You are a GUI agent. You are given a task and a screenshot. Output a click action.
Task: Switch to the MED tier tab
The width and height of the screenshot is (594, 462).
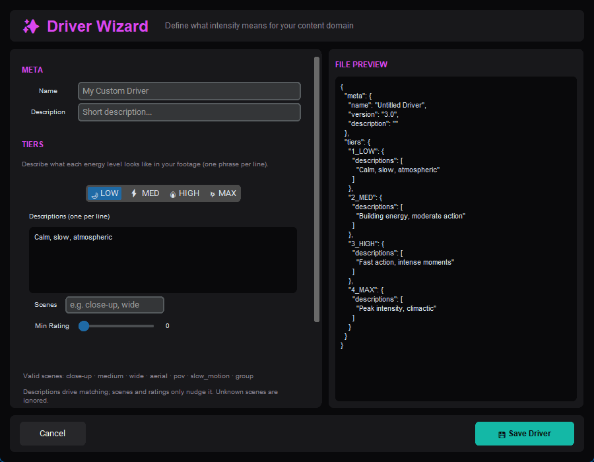pos(145,193)
